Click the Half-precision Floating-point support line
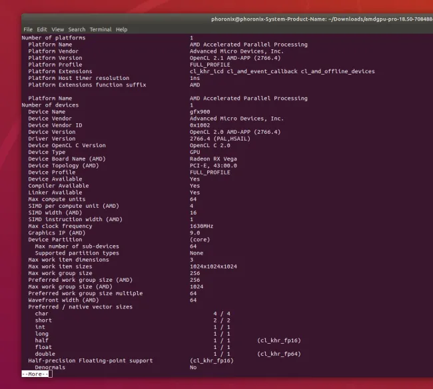Screen dimensions: 433x389 pos(90,360)
